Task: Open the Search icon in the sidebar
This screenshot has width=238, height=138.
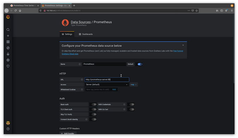Action: click(8, 29)
